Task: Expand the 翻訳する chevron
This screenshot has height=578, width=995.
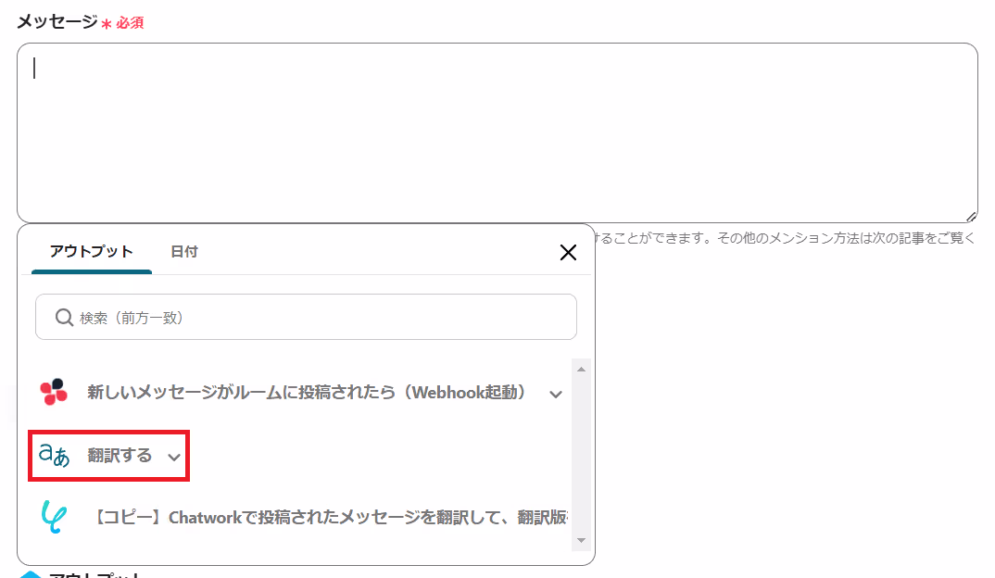Action: [174, 457]
